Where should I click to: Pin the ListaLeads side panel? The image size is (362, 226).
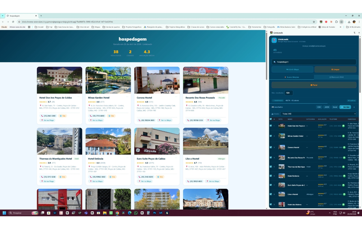point(354,33)
